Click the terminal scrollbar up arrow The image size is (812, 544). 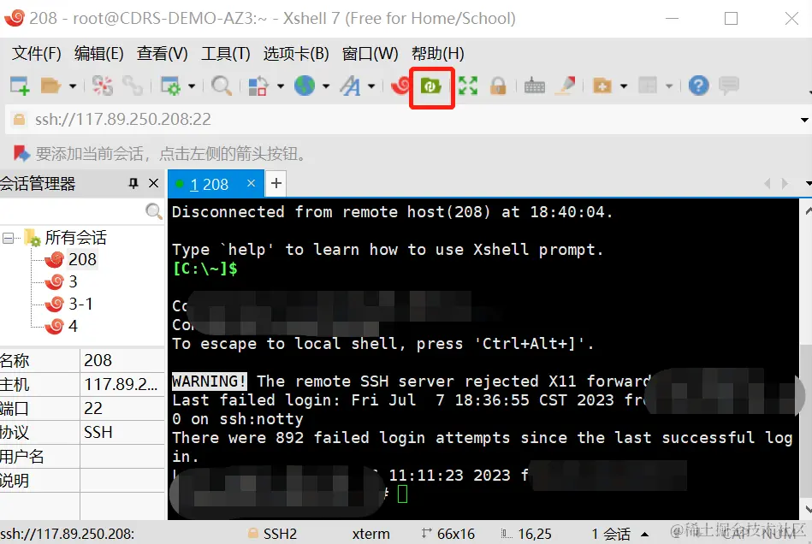click(x=807, y=210)
